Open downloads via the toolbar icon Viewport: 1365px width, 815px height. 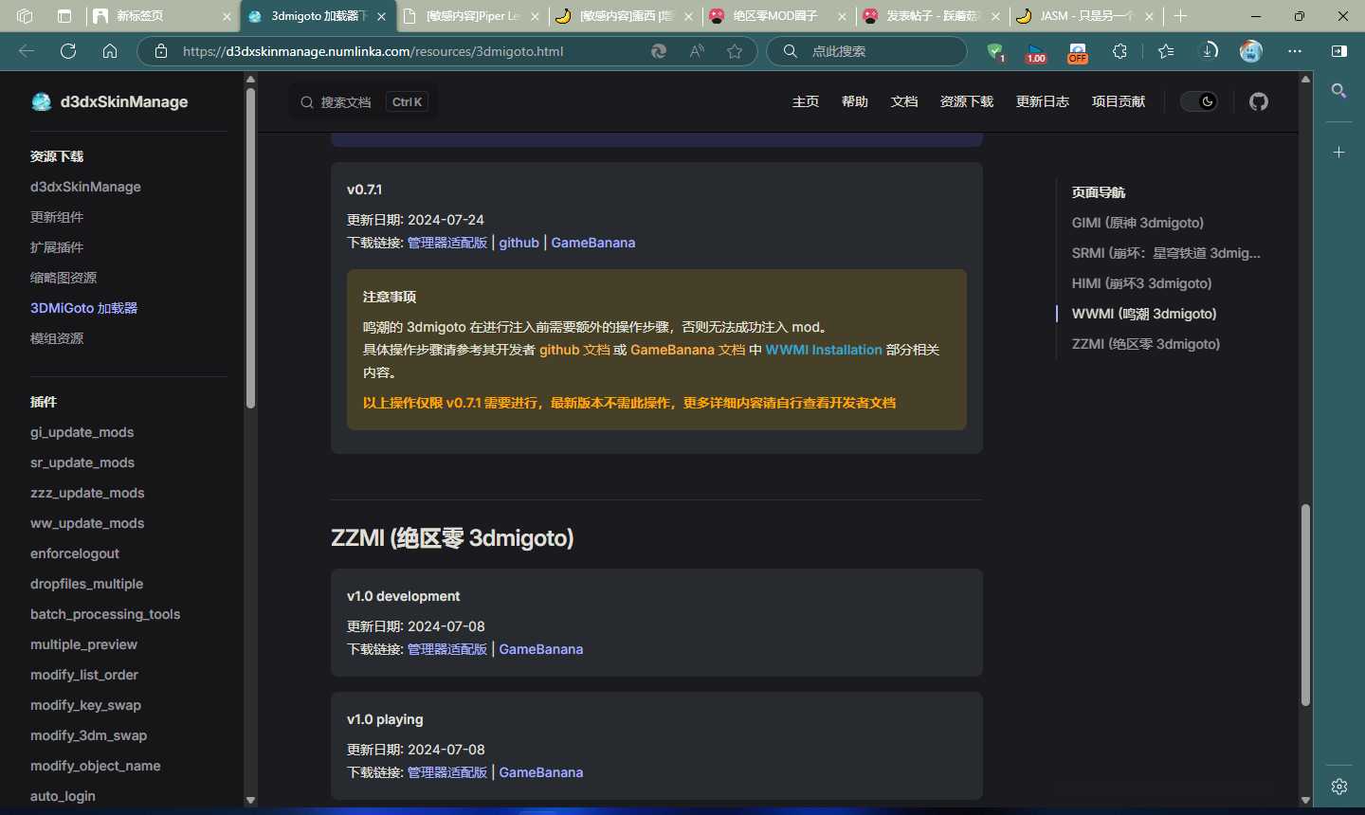[x=1210, y=51]
